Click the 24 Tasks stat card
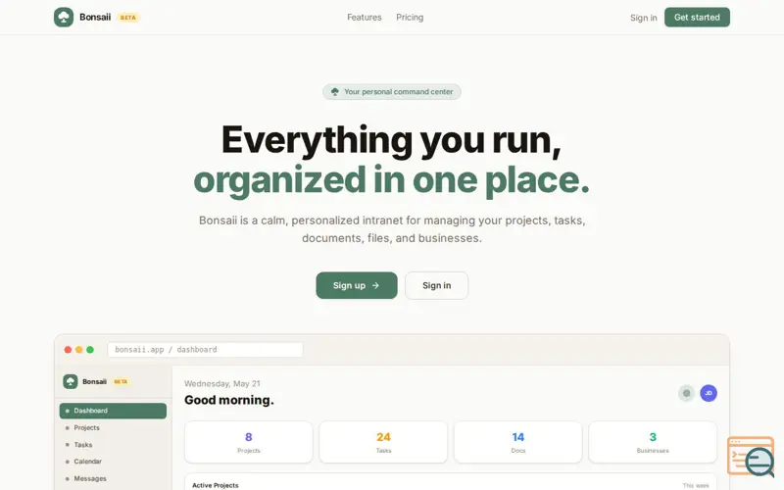This screenshot has height=490, width=784. 383,442
